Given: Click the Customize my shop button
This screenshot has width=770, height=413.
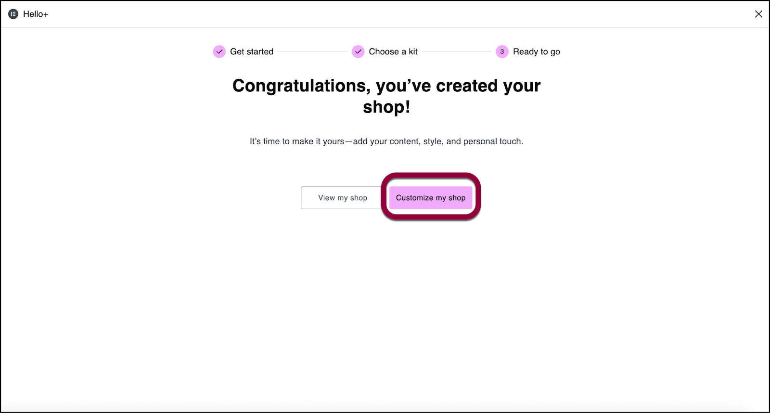Looking at the screenshot, I should (x=431, y=198).
